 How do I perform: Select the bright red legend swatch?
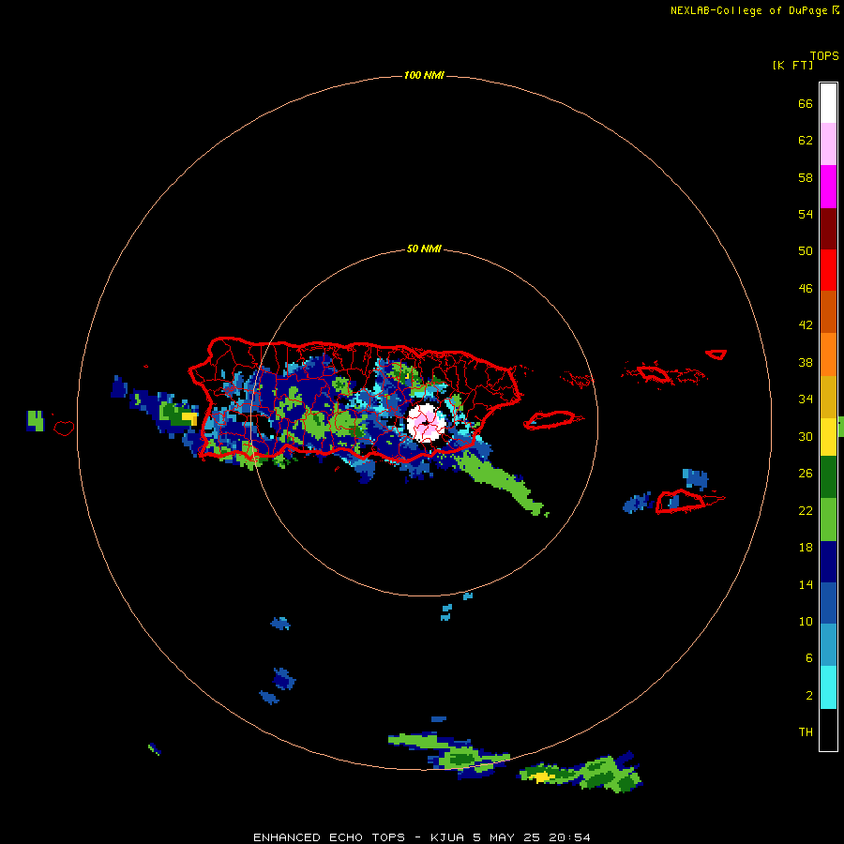pos(828,270)
